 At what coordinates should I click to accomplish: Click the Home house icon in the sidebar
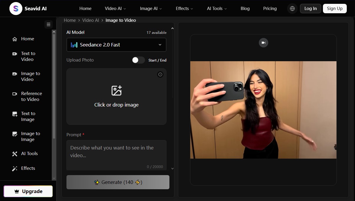pyautogui.click(x=15, y=39)
